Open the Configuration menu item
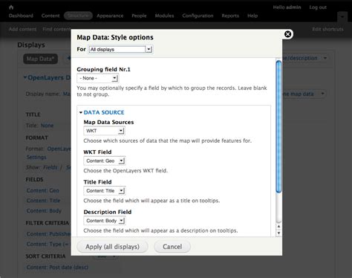 coord(198,16)
